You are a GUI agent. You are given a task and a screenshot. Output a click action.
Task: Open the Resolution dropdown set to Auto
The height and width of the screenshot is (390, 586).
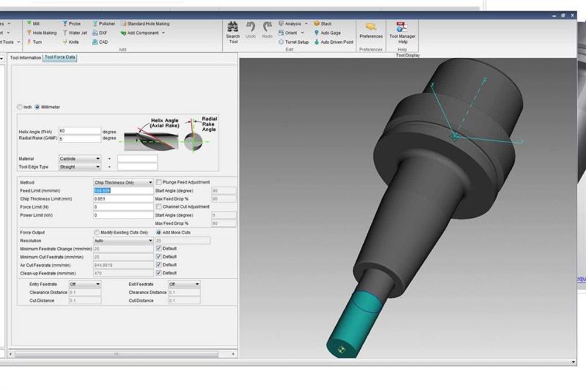pos(123,241)
